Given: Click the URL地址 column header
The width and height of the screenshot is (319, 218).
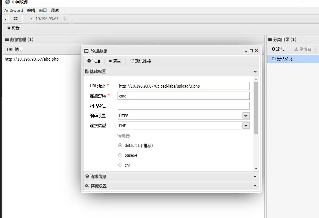Looking at the screenshot, I should coord(15,50).
